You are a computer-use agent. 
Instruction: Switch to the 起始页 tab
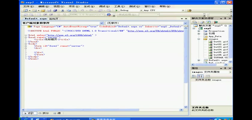coord(54,19)
